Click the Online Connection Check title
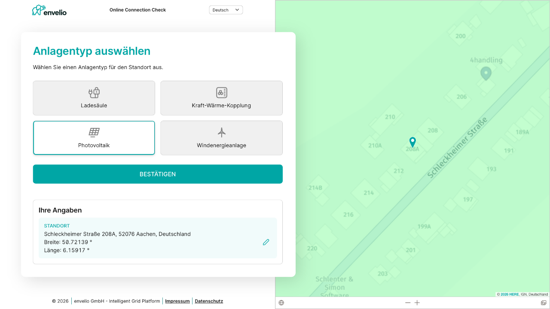Image resolution: width=550 pixels, height=309 pixels. (137, 10)
